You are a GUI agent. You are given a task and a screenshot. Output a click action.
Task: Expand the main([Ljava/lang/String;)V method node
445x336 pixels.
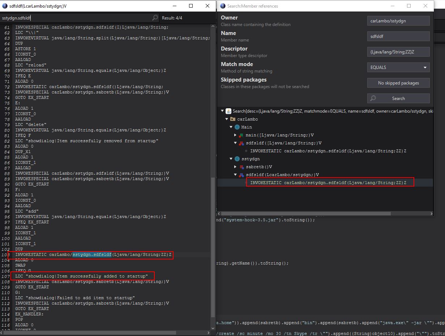tap(235, 135)
